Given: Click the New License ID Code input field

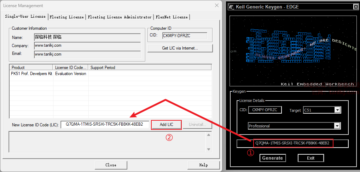Looking at the screenshot, I should pyautogui.click(x=105, y=125).
